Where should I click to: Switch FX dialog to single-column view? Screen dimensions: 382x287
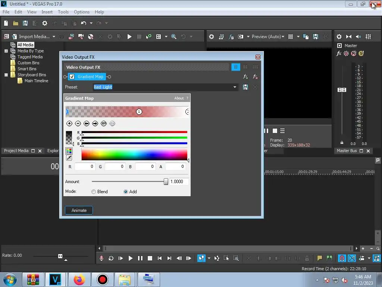coord(236,67)
